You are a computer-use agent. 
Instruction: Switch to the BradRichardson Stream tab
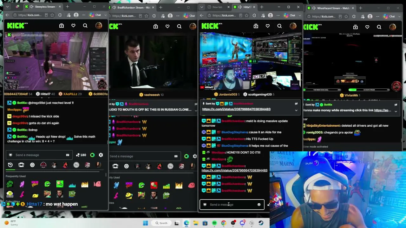(133, 7)
